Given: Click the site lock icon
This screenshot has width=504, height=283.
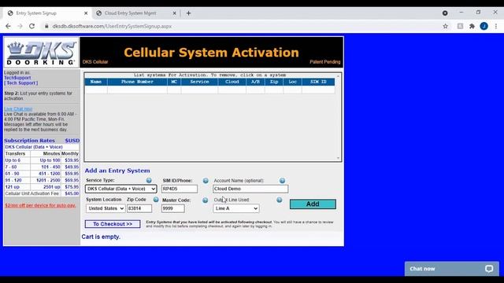Looking at the screenshot, I should click(x=46, y=26).
